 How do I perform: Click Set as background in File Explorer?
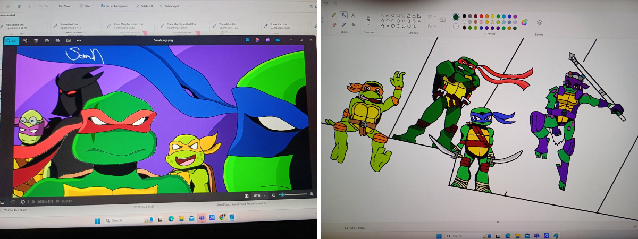pos(114,6)
